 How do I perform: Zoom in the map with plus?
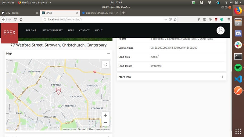click(x=105, y=115)
